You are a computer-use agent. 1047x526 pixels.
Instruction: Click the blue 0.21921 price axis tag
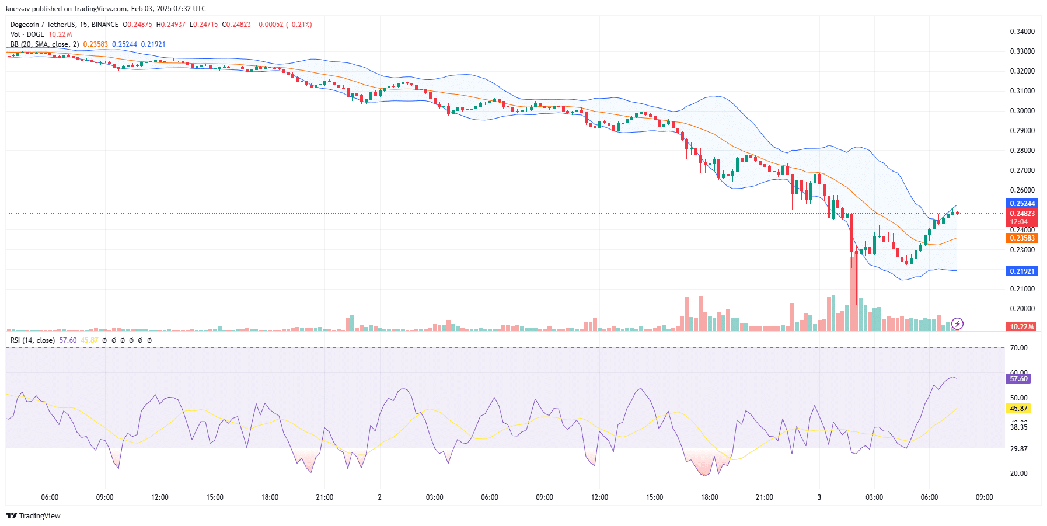click(1022, 271)
